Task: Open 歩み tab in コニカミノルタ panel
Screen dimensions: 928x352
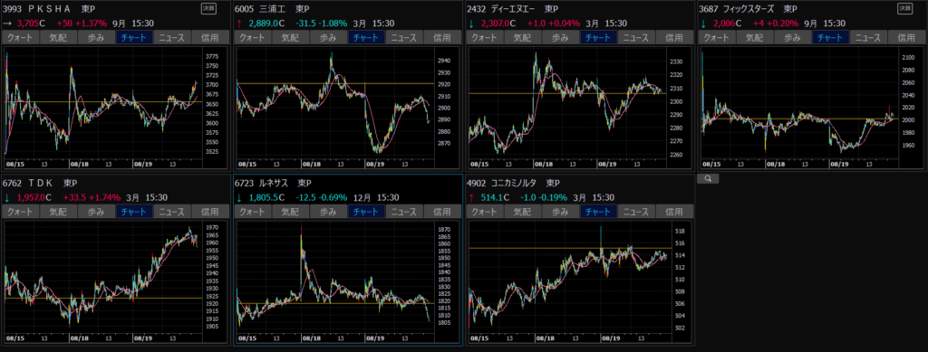Action: [560, 212]
